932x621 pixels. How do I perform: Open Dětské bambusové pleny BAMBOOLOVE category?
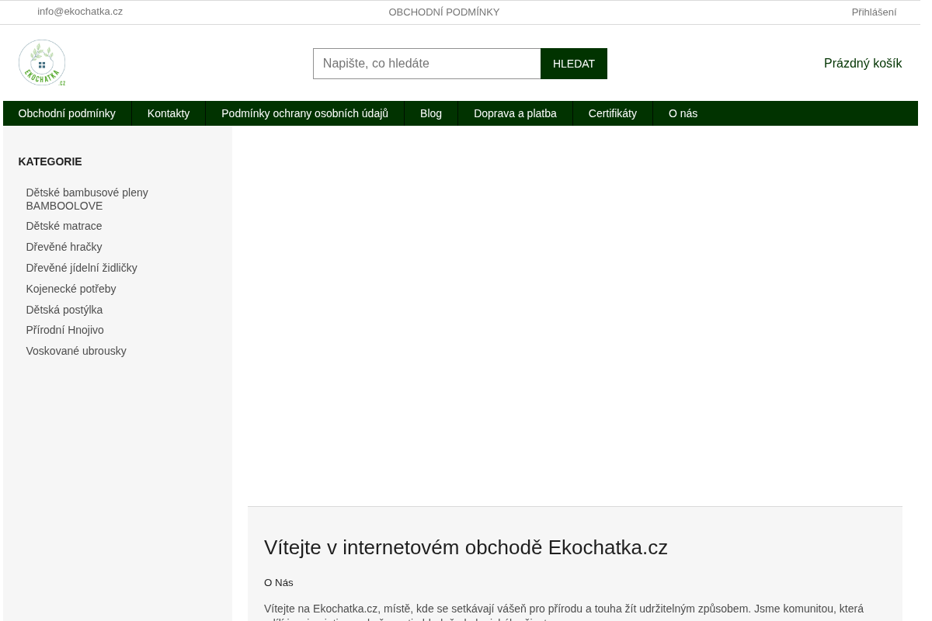[87, 199]
